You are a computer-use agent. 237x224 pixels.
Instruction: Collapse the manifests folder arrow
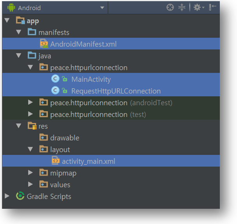pos(19,32)
